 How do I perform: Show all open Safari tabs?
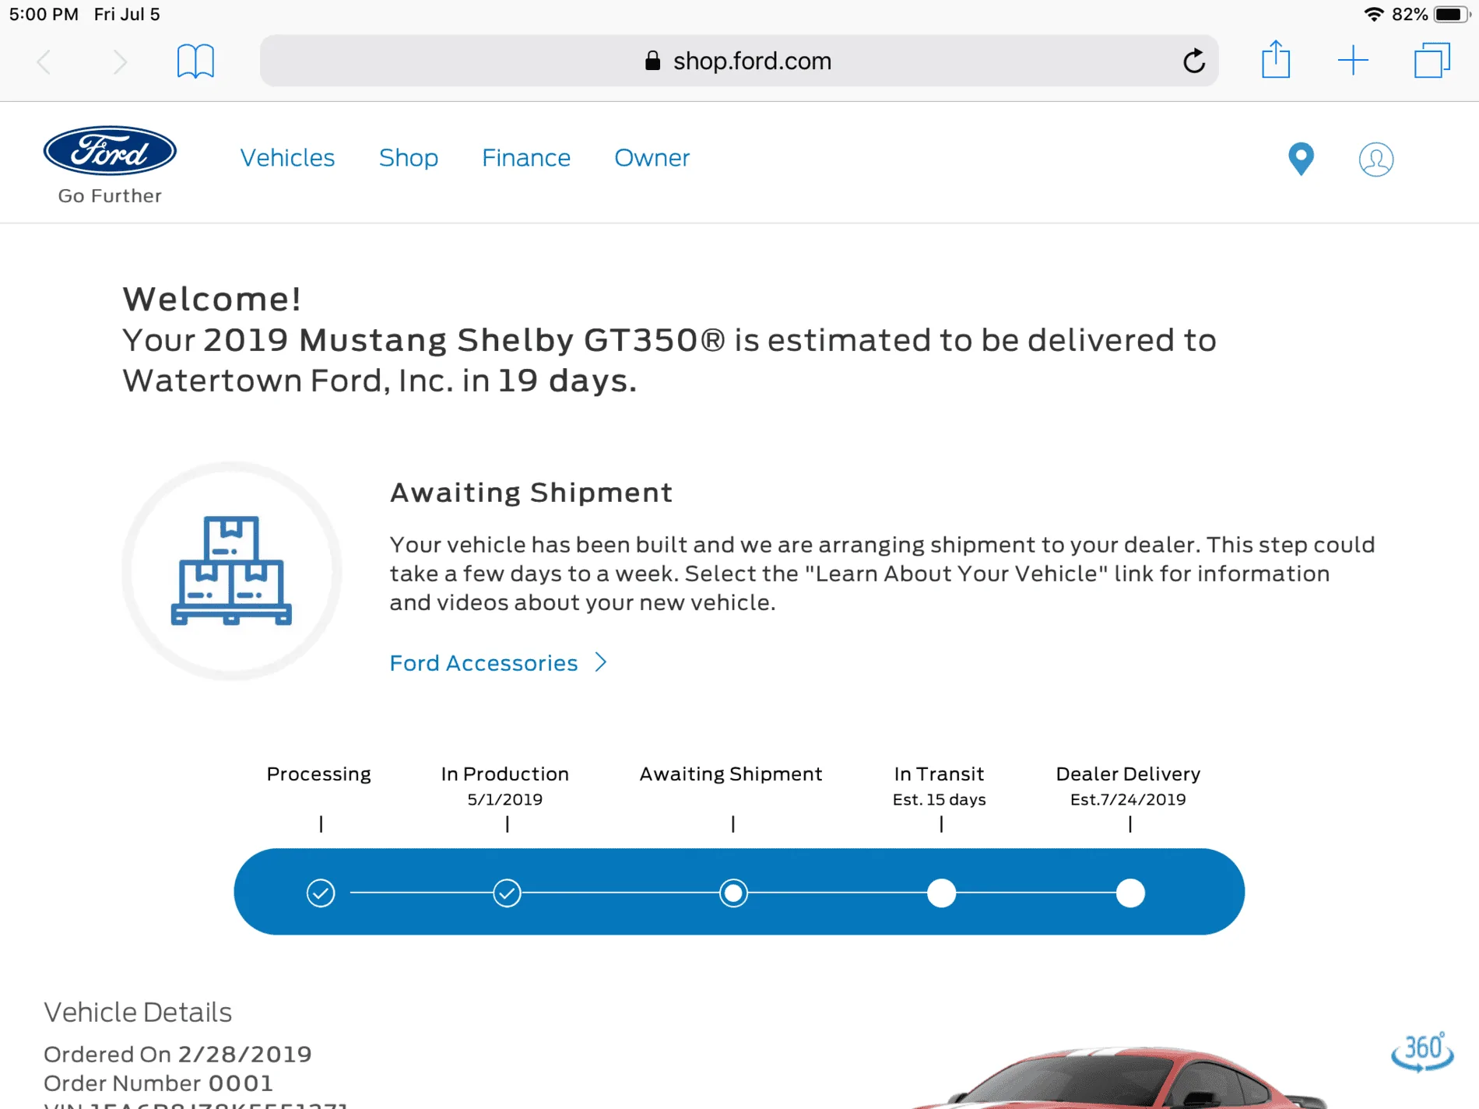[1432, 61]
